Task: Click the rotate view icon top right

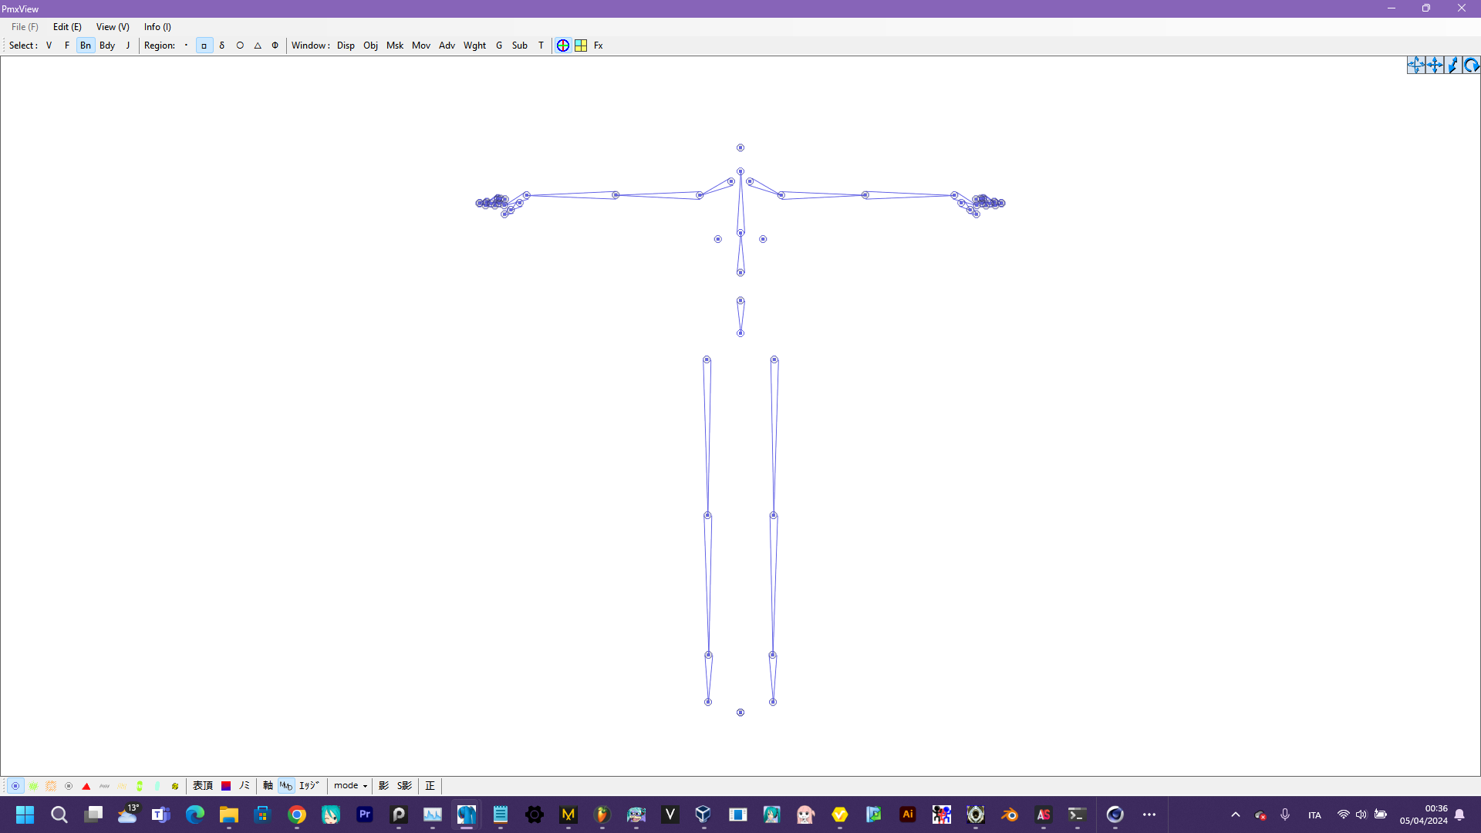Action: (x=1471, y=66)
